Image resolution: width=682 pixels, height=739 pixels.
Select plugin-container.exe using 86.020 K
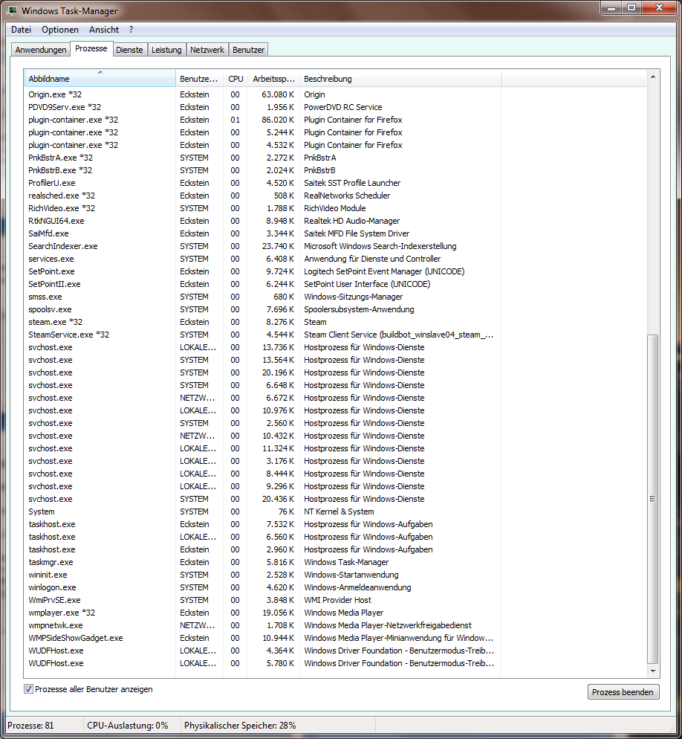pyautogui.click(x=262, y=120)
